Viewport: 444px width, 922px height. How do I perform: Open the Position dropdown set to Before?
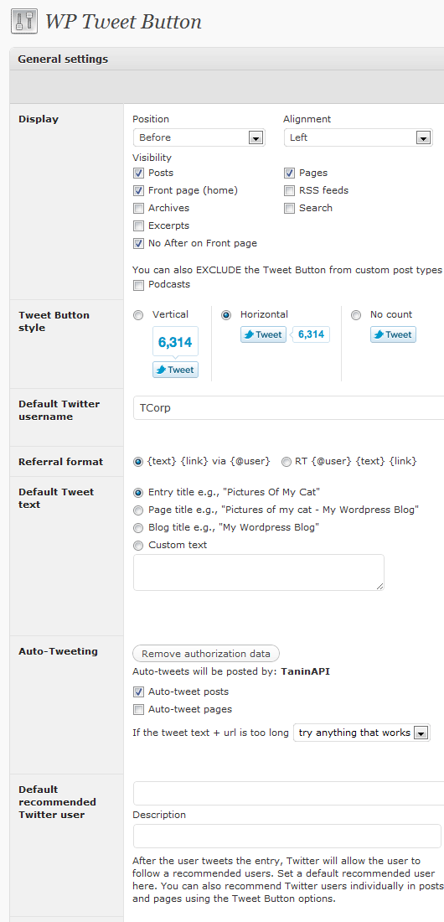click(x=199, y=137)
